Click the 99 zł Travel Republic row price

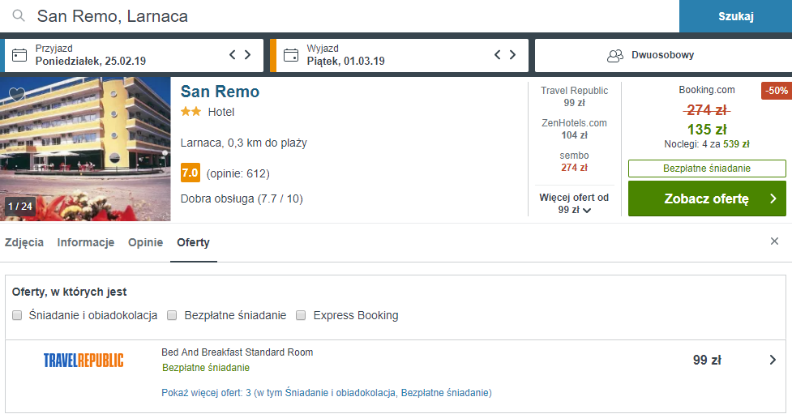[x=707, y=360]
